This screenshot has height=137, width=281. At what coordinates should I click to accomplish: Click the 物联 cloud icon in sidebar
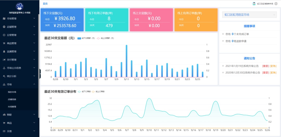point(4,115)
